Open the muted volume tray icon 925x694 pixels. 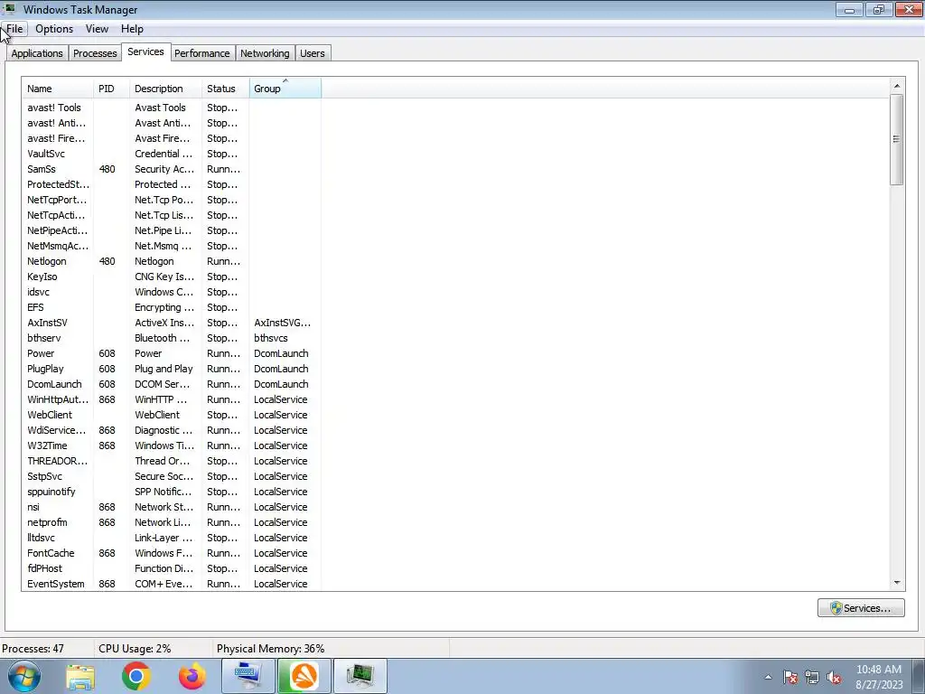(834, 677)
